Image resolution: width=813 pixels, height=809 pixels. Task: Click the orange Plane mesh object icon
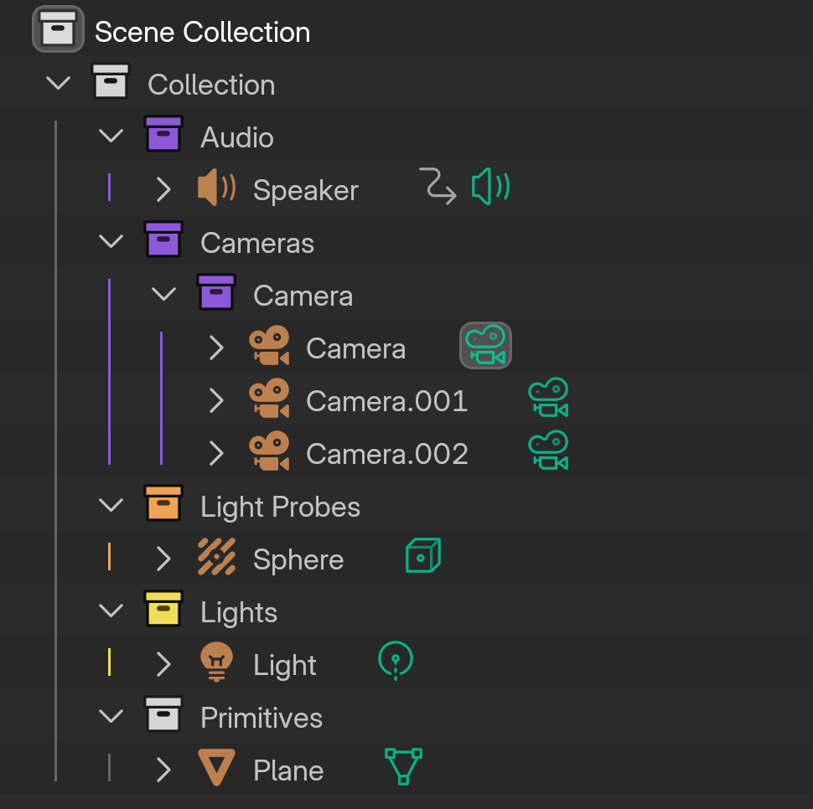[x=217, y=768]
